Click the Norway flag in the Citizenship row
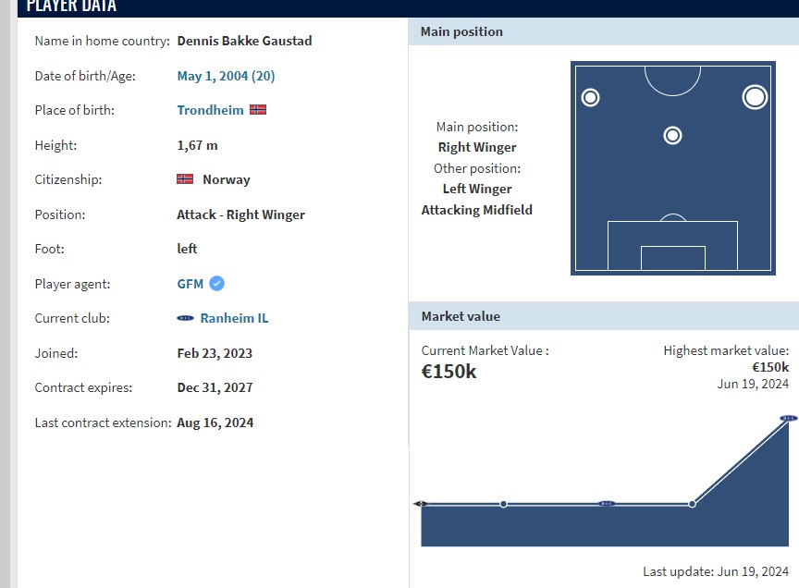 click(185, 179)
